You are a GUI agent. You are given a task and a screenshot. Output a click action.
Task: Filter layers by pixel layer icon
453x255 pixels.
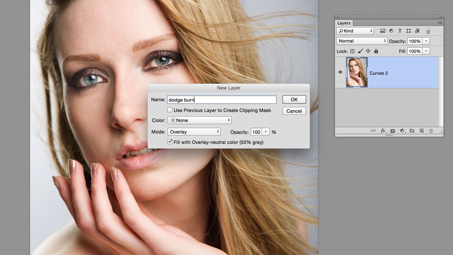(383, 31)
